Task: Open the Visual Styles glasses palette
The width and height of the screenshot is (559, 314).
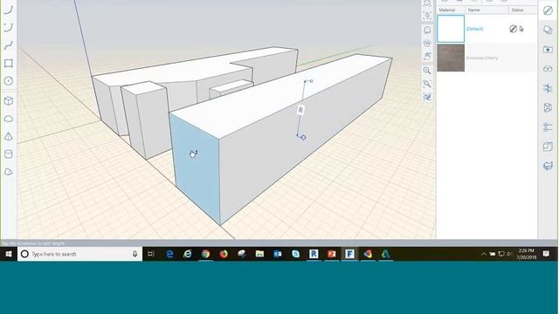Action: point(548,69)
